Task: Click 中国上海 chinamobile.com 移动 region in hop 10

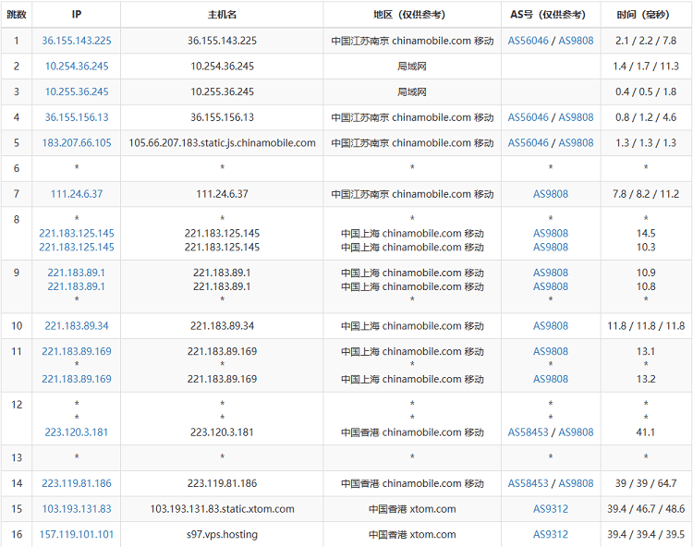Action: click(412, 326)
